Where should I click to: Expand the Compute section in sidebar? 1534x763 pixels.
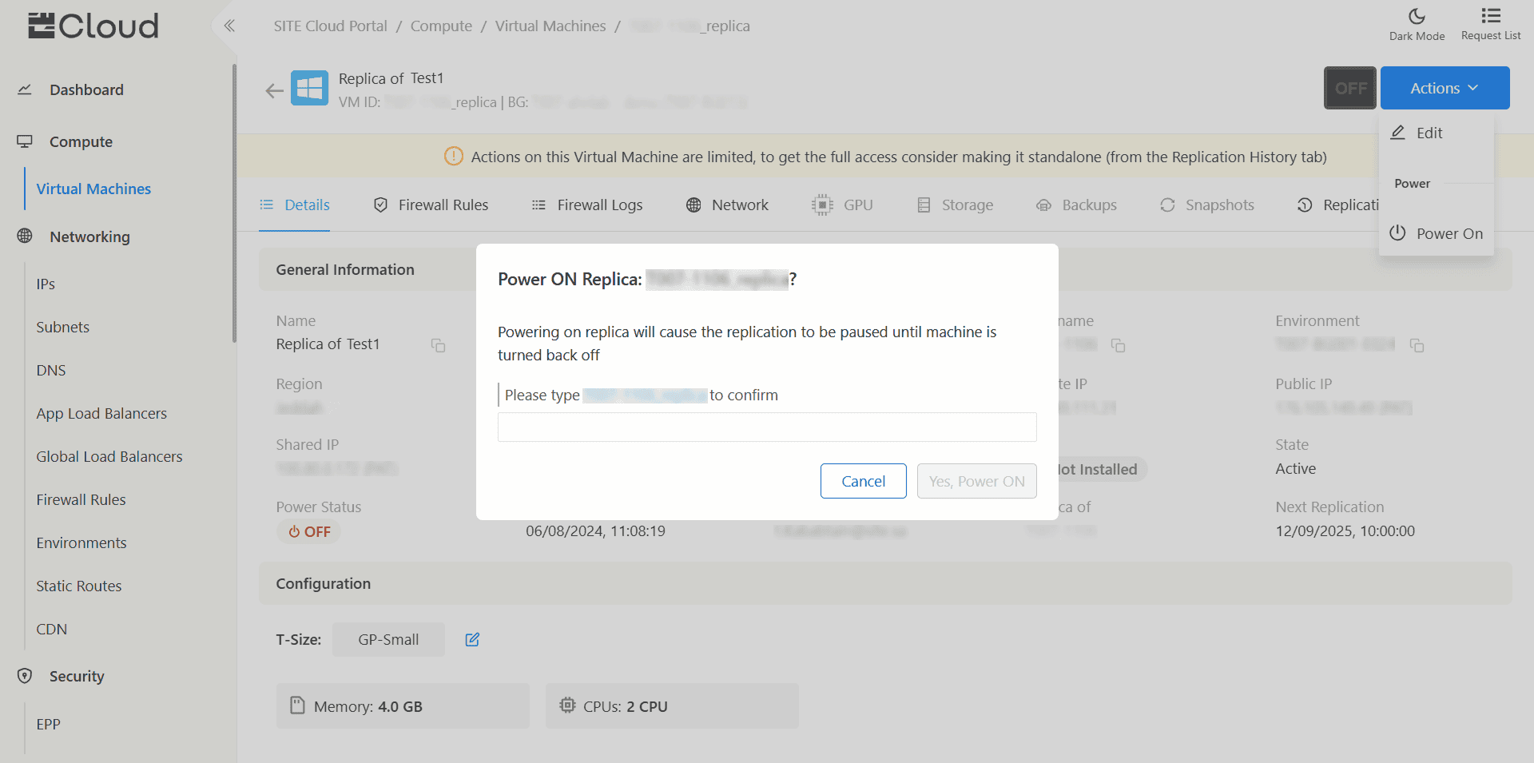coord(81,141)
